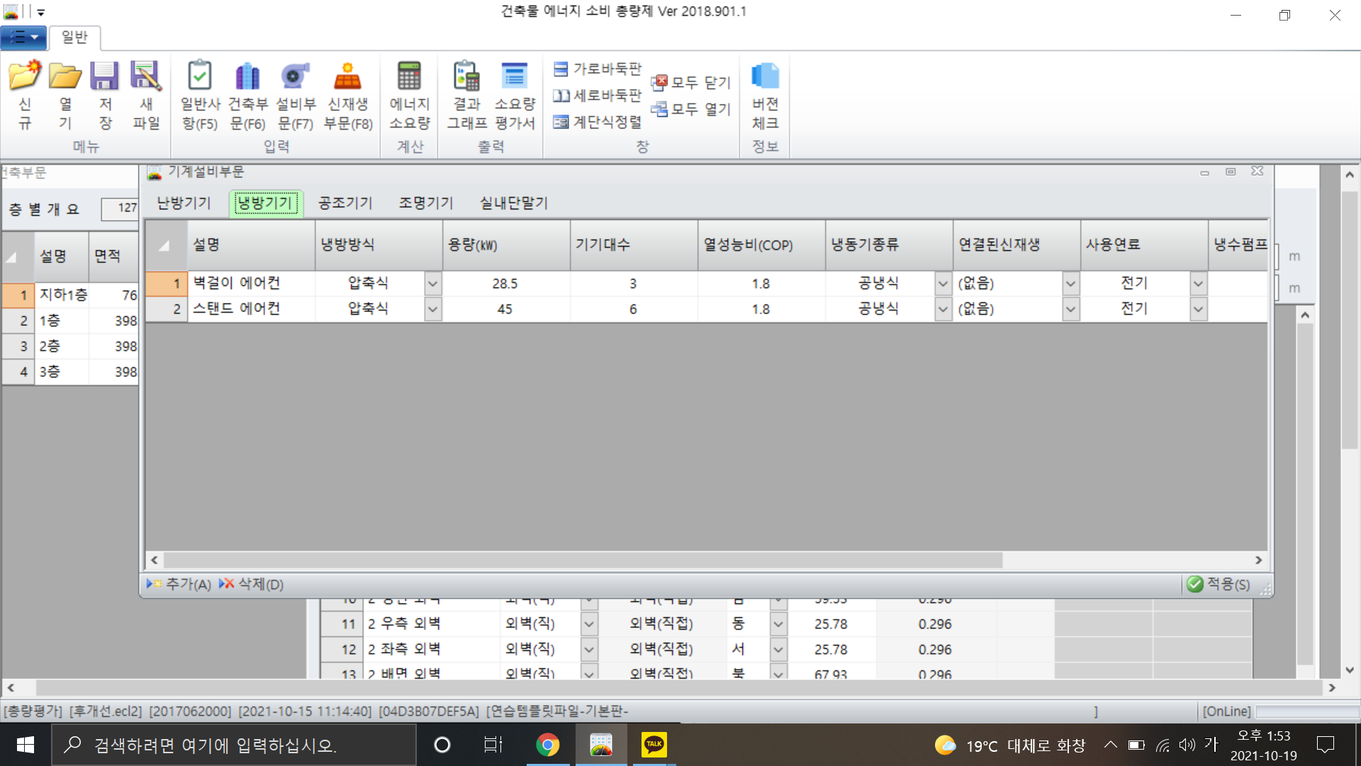Open the 연결된신재생 dropdown in row 2
Image resolution: width=1361 pixels, height=766 pixels.
(1070, 309)
